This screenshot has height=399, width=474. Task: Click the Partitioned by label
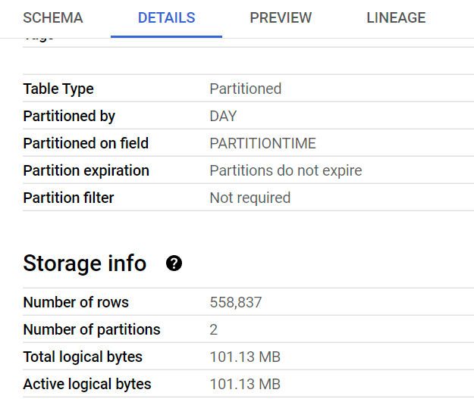[69, 116]
